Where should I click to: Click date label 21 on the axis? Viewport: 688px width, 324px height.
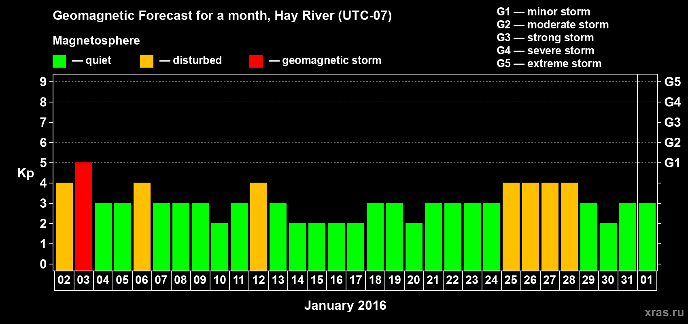point(433,280)
